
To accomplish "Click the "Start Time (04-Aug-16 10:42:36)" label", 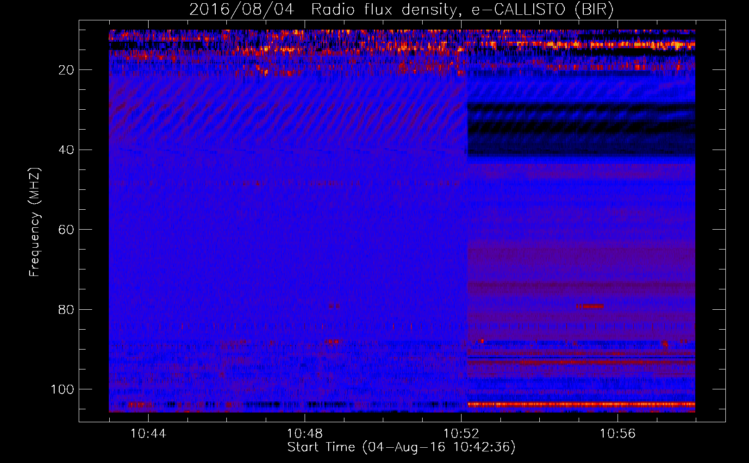I will (x=401, y=447).
